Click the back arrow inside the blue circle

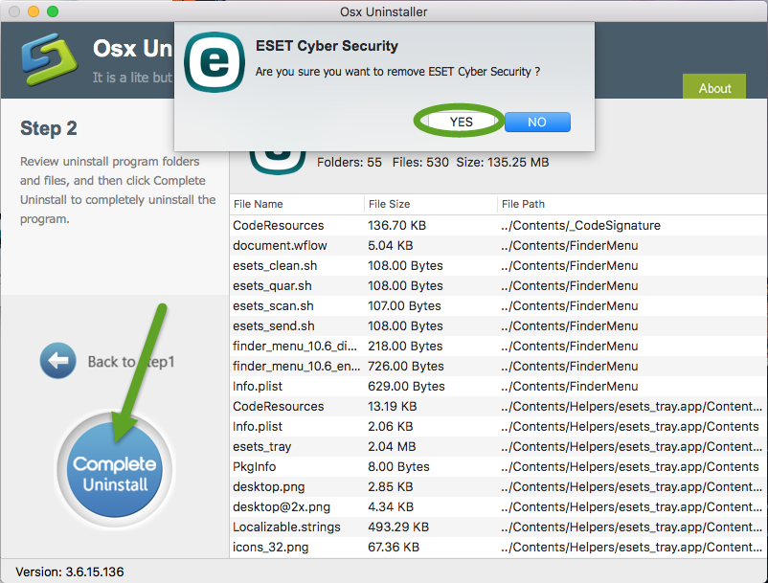(x=57, y=361)
